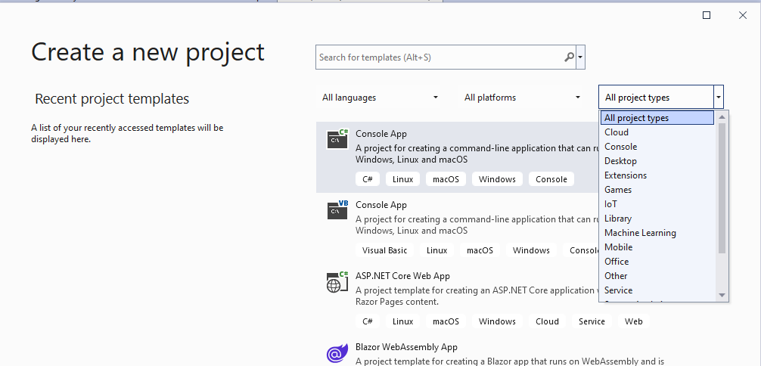Click the C# tag under first Console App
This screenshot has width=761, height=366.
click(368, 179)
